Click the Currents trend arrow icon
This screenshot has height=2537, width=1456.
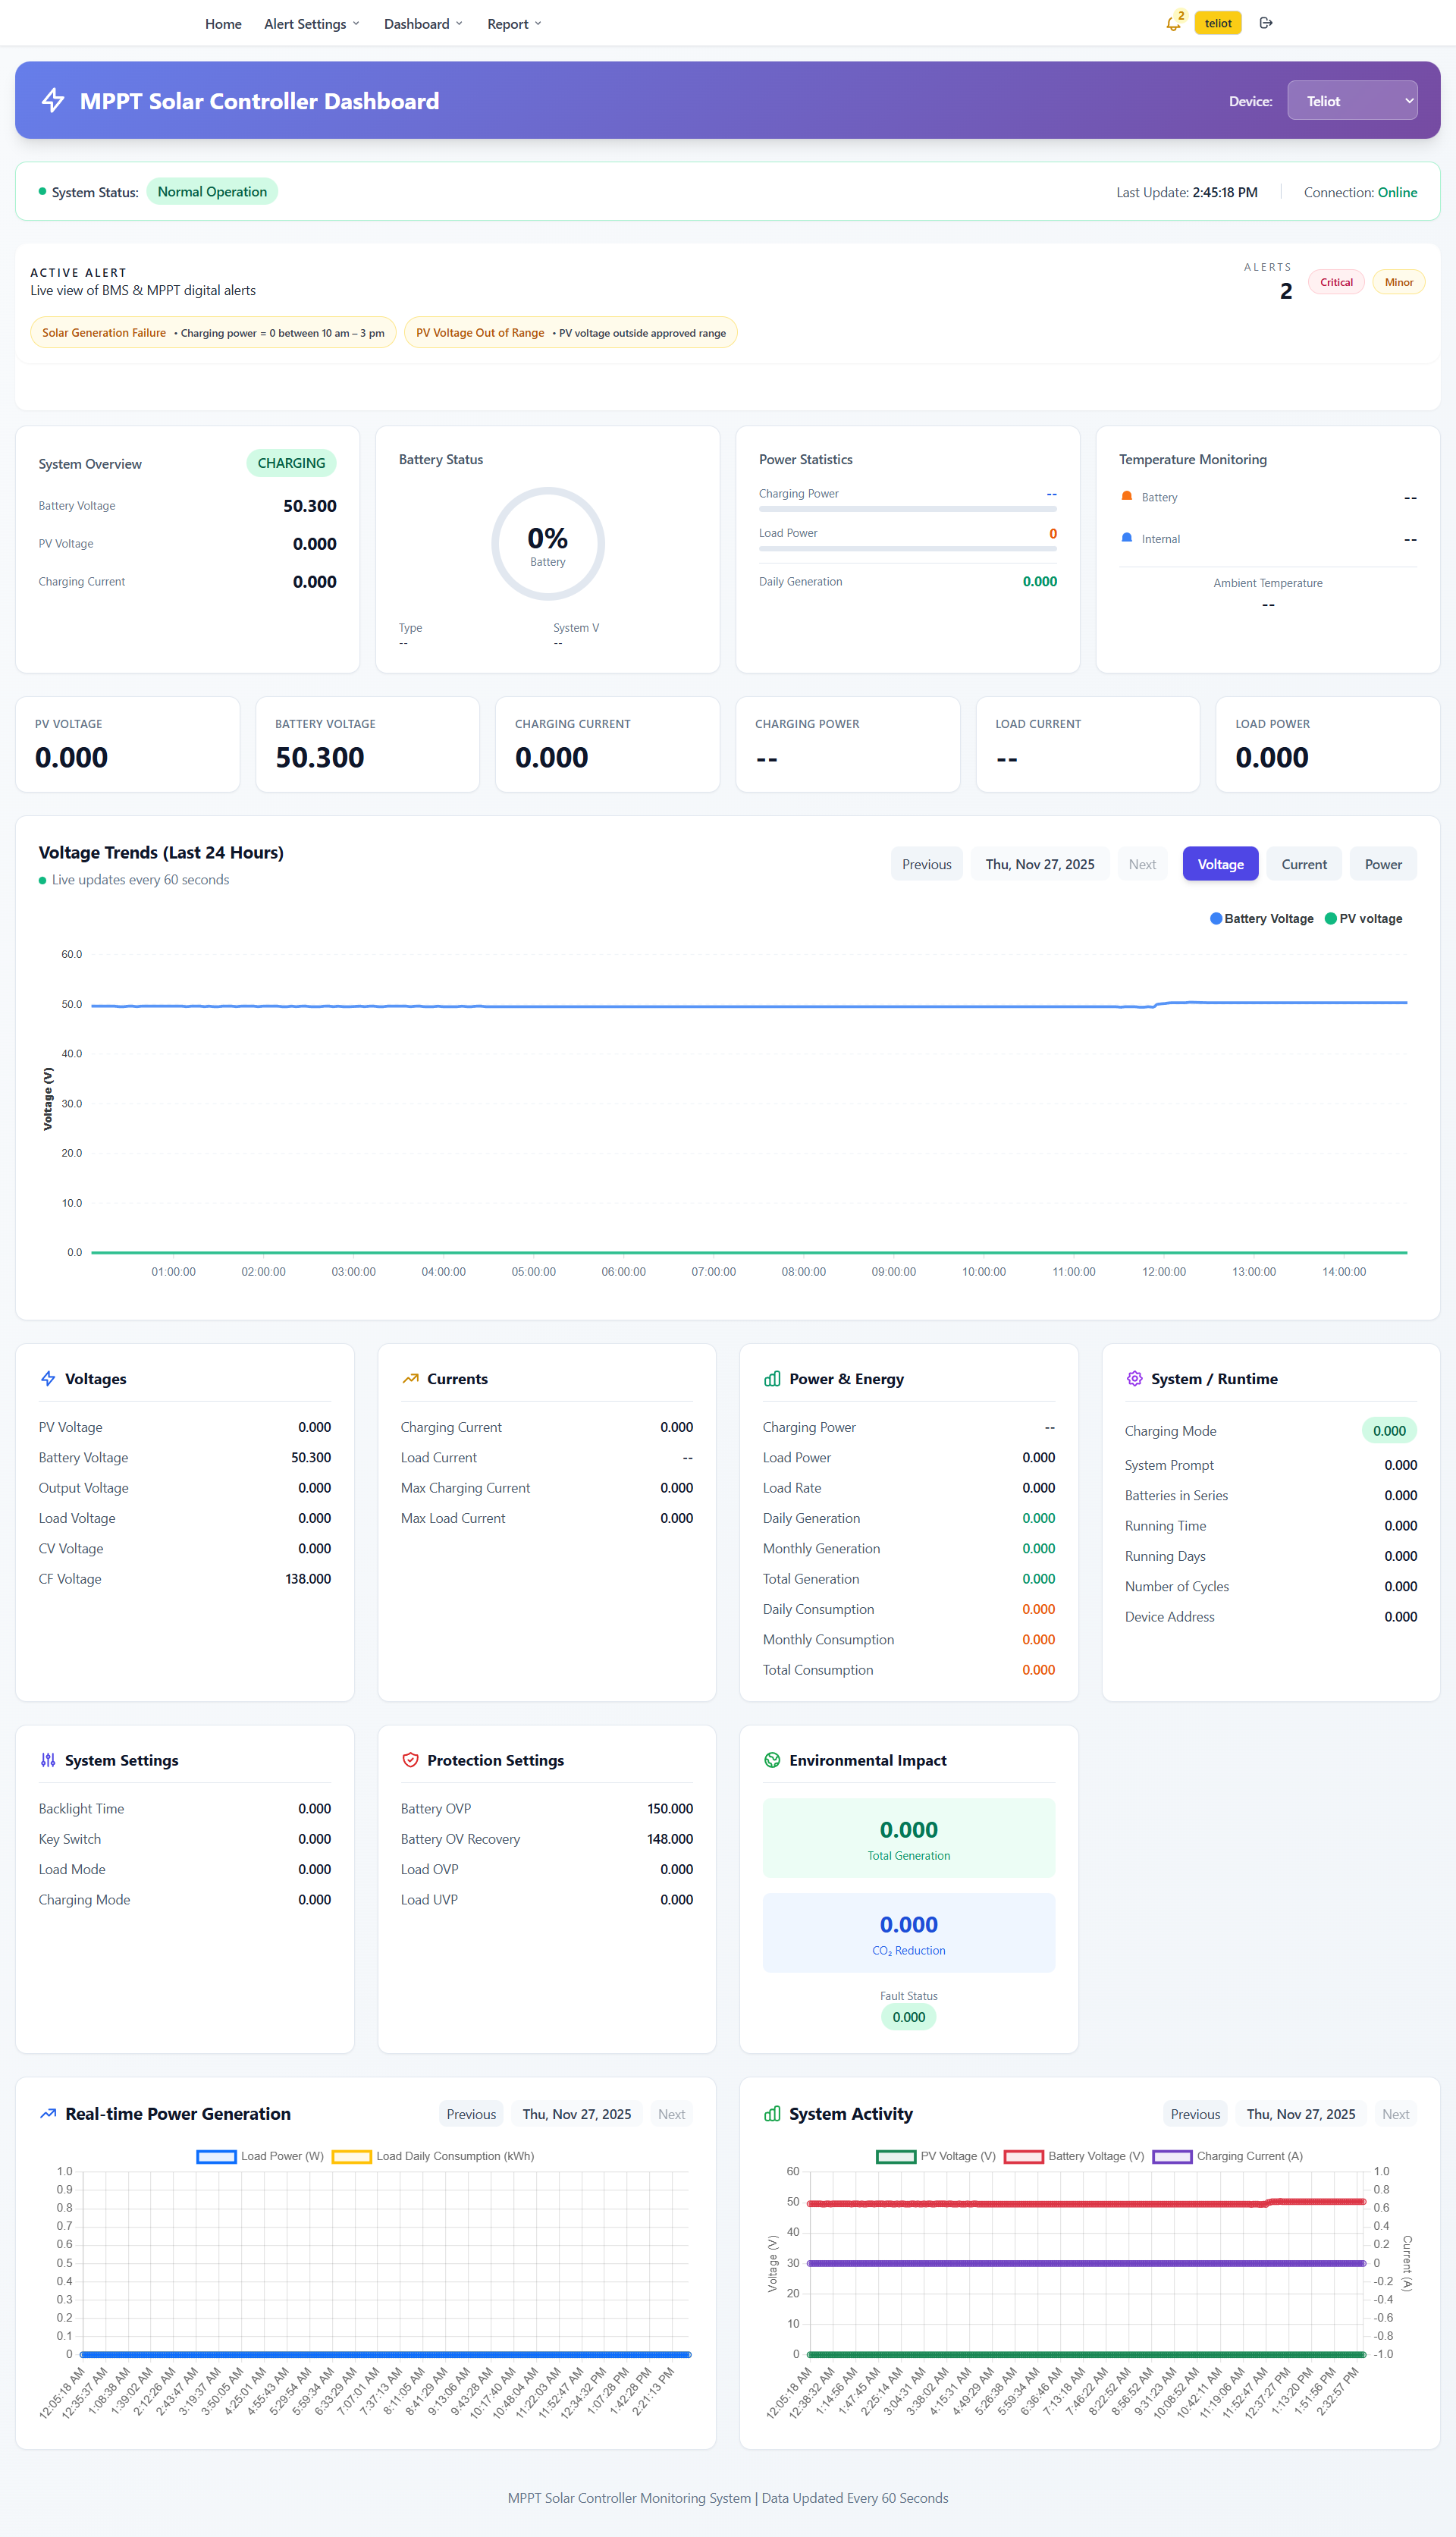click(410, 1378)
